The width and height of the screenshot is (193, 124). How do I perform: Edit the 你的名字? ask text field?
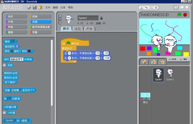[17, 59]
